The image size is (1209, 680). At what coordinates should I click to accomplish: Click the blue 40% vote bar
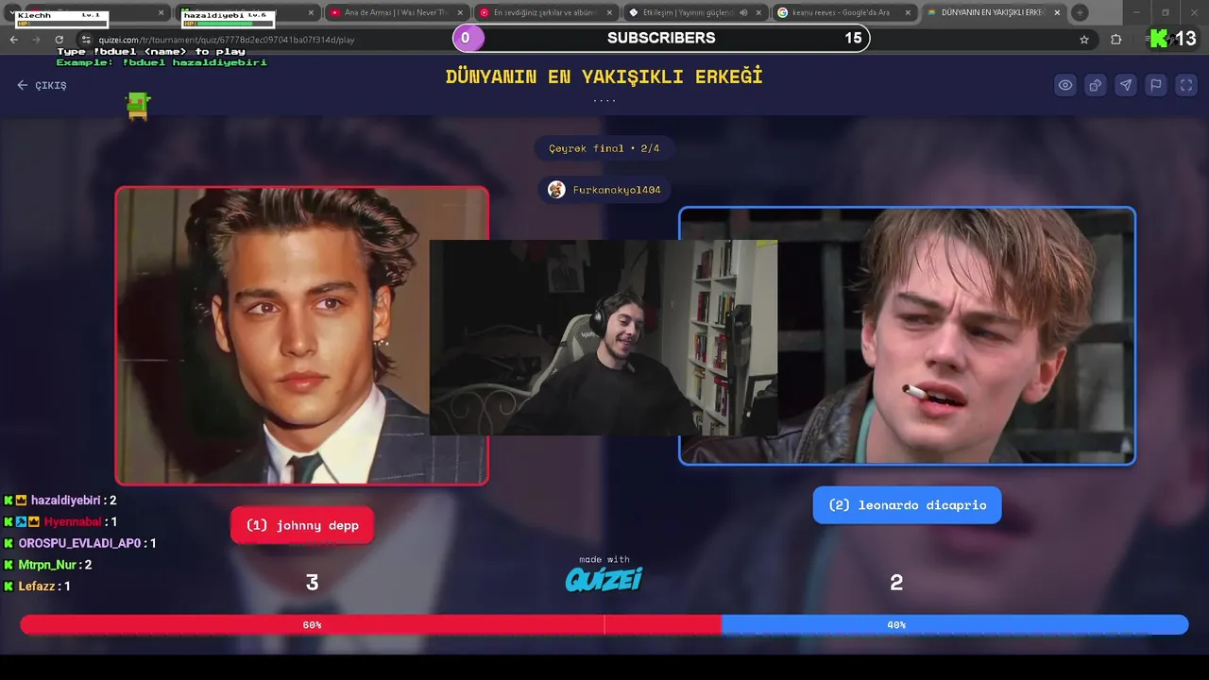(955, 624)
